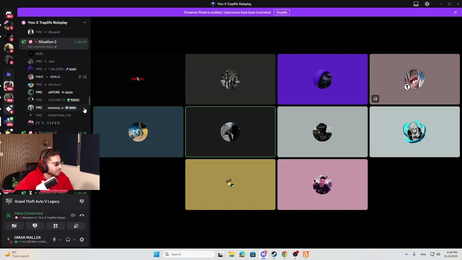Image resolution: width=462 pixels, height=260 pixels.
Task: Disconnect from voice with hang-up icon
Action: (82, 215)
